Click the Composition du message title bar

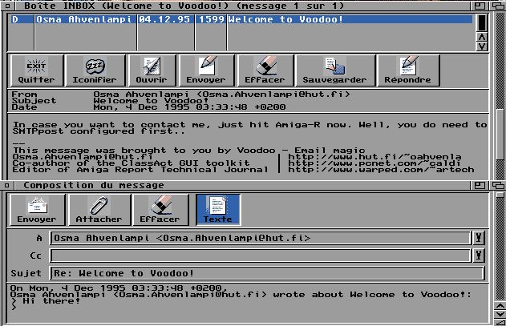click(x=242, y=185)
